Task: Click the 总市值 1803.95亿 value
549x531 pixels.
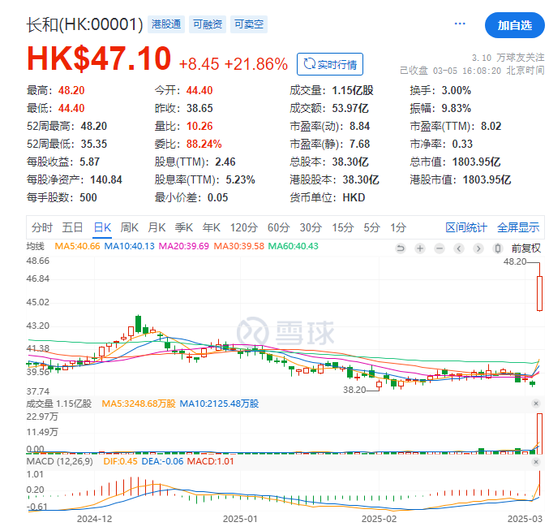Action: coord(476,162)
